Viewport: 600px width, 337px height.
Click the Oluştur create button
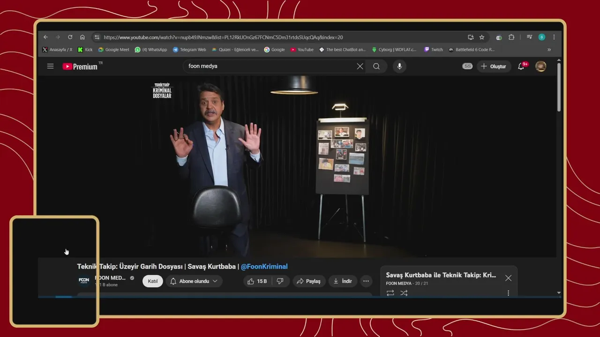click(x=494, y=66)
